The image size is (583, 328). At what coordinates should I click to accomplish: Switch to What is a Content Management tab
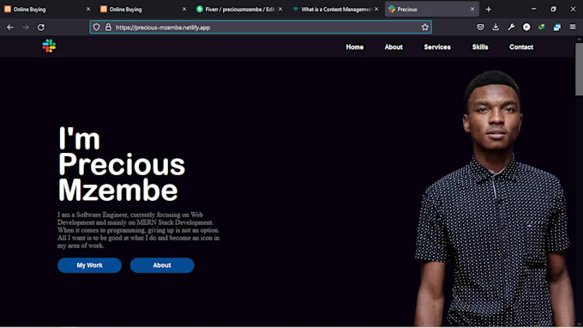[335, 9]
